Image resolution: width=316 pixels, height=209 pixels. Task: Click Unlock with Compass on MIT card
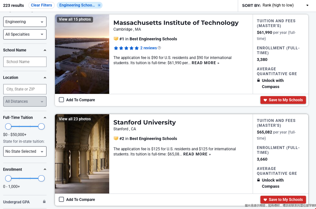tap(273, 84)
